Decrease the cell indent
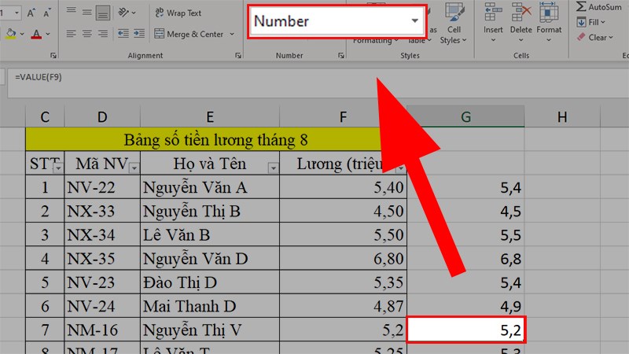The image size is (629, 354). tap(123, 34)
